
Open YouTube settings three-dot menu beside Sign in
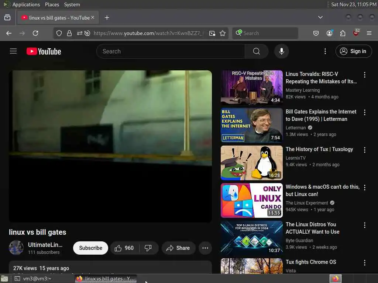[325, 51]
